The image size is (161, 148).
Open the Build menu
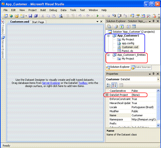pyautogui.click(x=43, y=10)
